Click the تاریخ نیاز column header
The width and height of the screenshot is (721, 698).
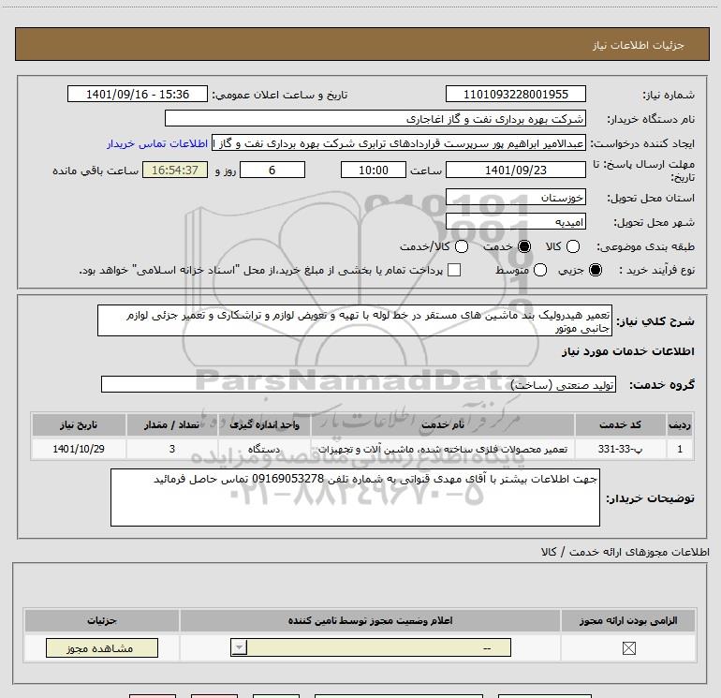79,424
